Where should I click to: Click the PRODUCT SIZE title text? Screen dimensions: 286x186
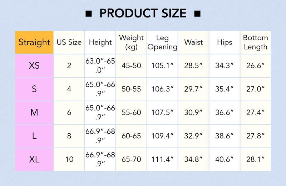pos(143,14)
